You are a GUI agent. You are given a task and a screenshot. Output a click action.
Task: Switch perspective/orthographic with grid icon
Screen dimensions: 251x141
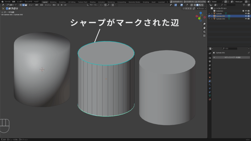tap(204, 36)
